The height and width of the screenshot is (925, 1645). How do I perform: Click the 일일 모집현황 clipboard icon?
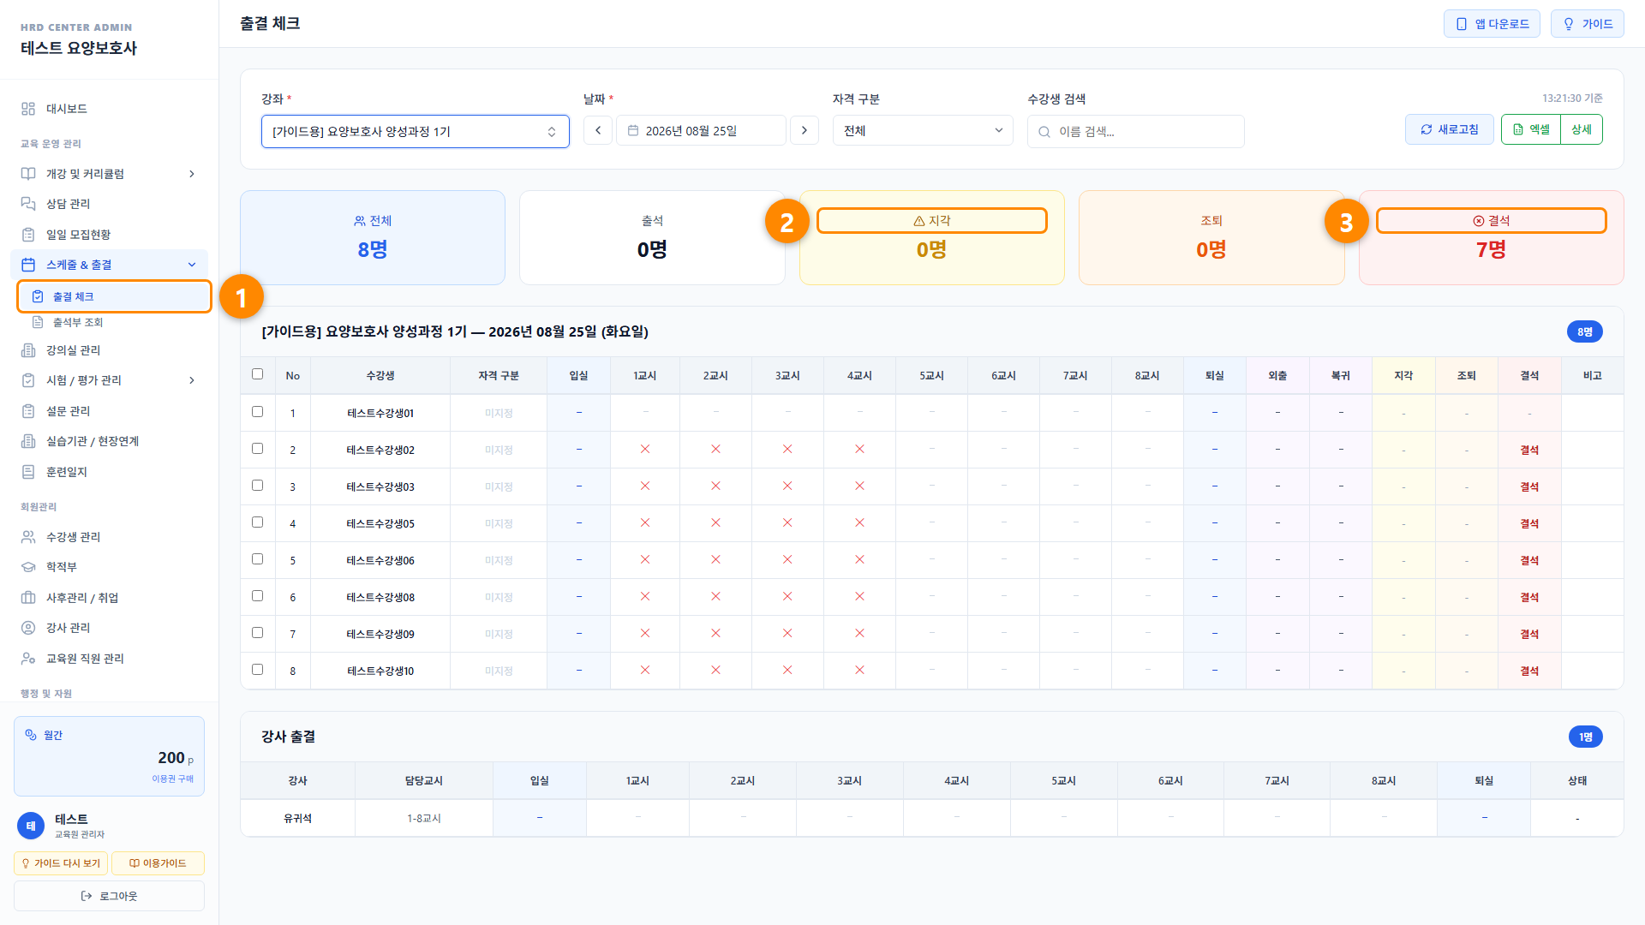pos(28,235)
